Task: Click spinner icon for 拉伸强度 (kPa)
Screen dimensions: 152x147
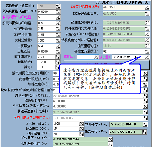Action: click(145, 125)
